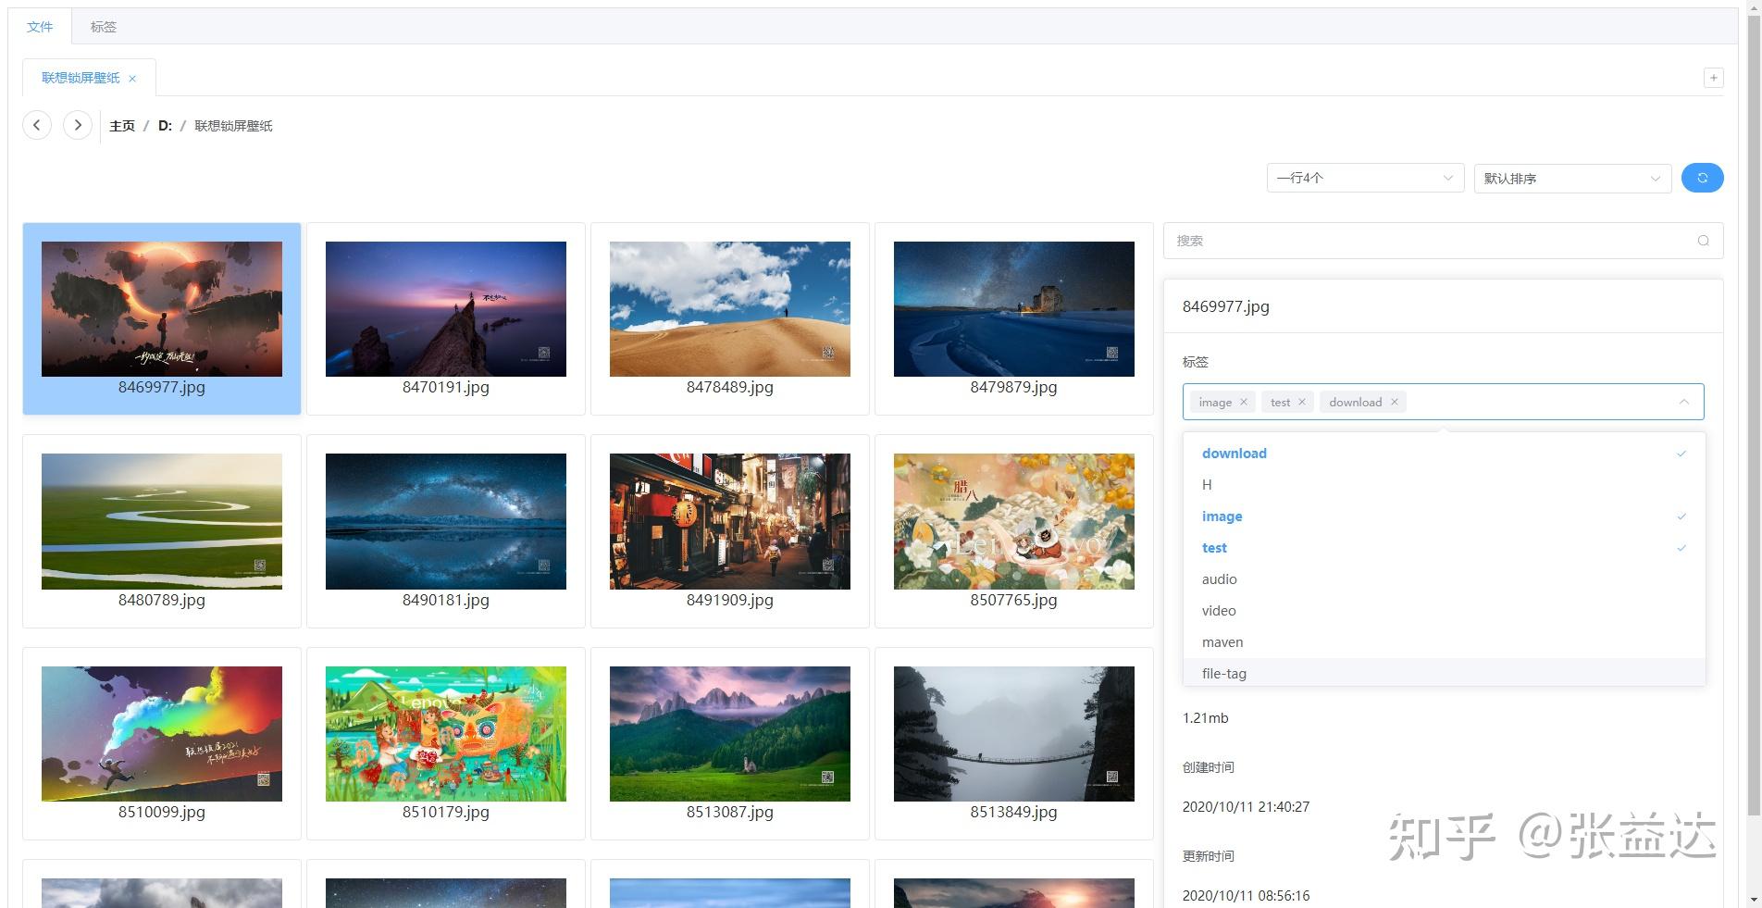This screenshot has height=908, width=1762.
Task: Go to 主页 in breadcrumb
Action: coord(122,126)
